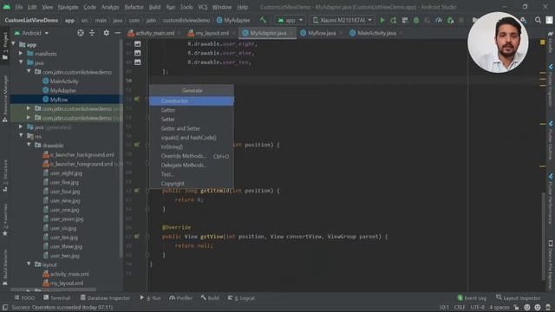Click override gutter icon beside getItemId
The width and height of the screenshot is (555, 312).
pos(137,191)
